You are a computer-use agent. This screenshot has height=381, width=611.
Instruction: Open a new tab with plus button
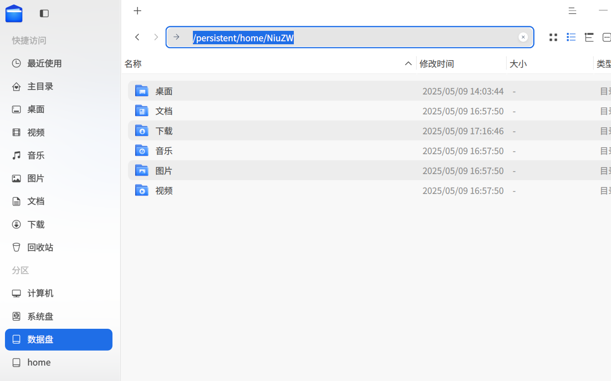tap(138, 11)
